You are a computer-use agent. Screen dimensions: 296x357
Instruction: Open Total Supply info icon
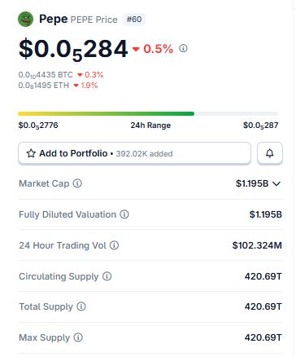click(x=81, y=306)
